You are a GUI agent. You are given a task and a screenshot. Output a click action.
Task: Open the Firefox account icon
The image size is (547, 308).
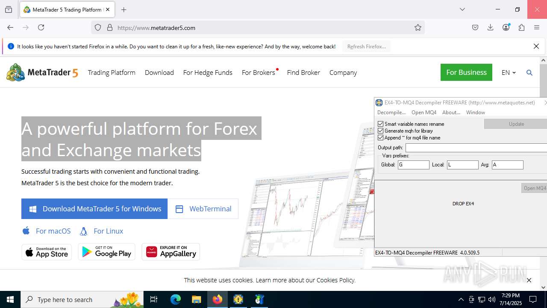click(x=506, y=27)
